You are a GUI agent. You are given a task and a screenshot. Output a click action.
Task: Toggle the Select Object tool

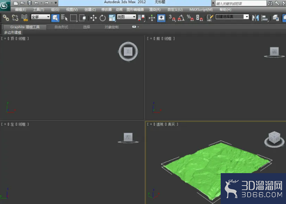coord(55,18)
